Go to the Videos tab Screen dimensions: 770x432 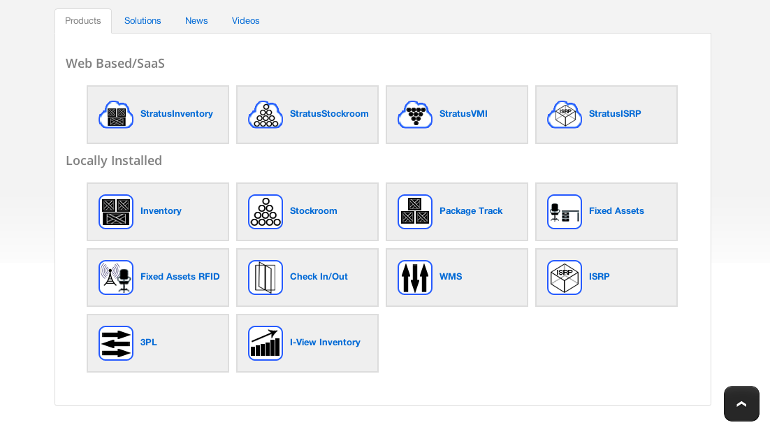coord(245,21)
